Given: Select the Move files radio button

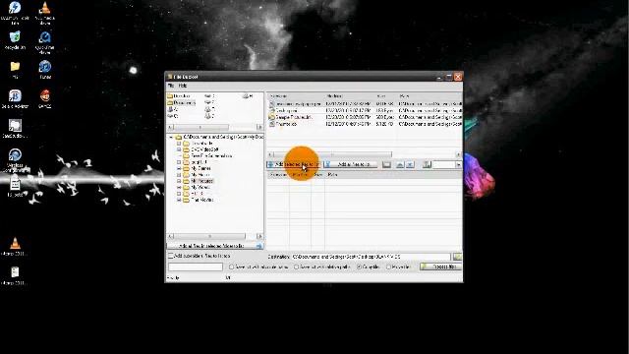Looking at the screenshot, I should 388,266.
